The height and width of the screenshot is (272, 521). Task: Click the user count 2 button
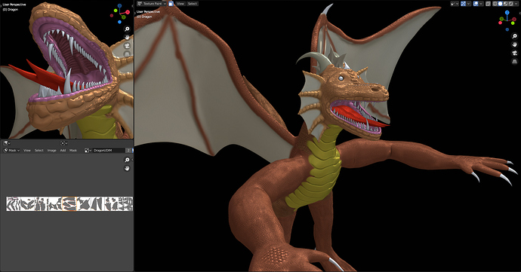coord(128,150)
